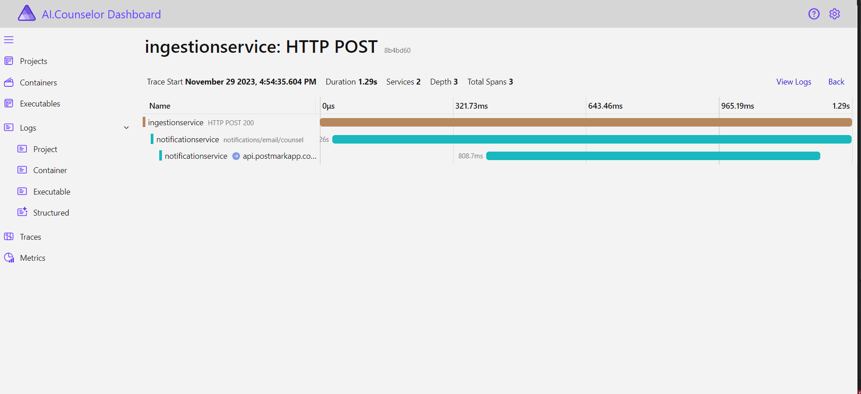Go to Traces page
The width and height of the screenshot is (861, 394).
[x=30, y=237]
